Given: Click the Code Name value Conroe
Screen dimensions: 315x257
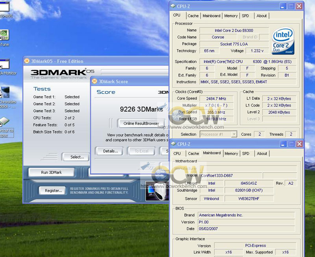Looking at the screenshot, I should [218, 37].
